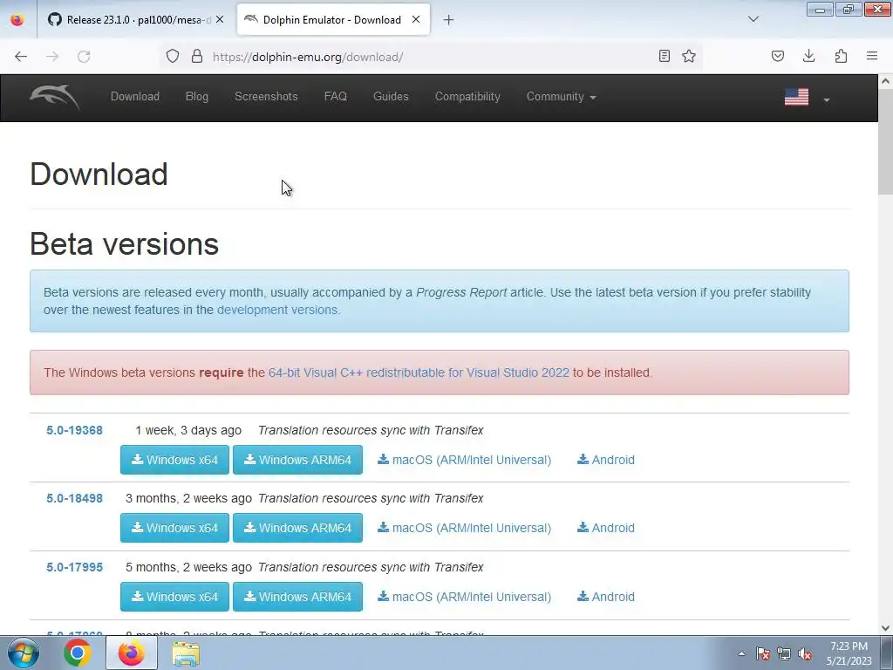The height and width of the screenshot is (670, 893).
Task: Click the Action Center flag tray icon
Action: [762, 654]
